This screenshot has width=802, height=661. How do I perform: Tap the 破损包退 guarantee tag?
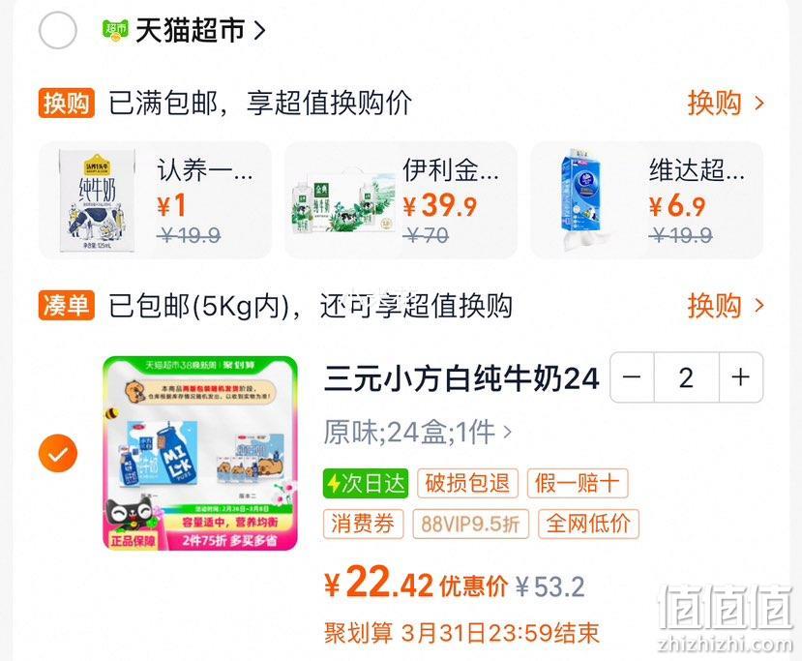pos(467,483)
